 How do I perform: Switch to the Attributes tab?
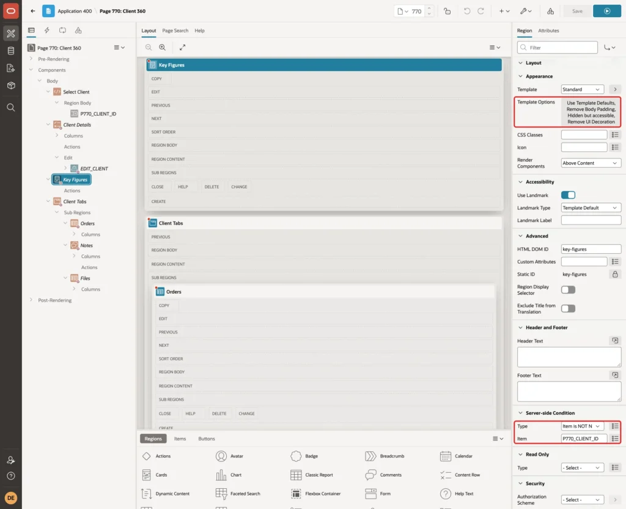coord(548,31)
